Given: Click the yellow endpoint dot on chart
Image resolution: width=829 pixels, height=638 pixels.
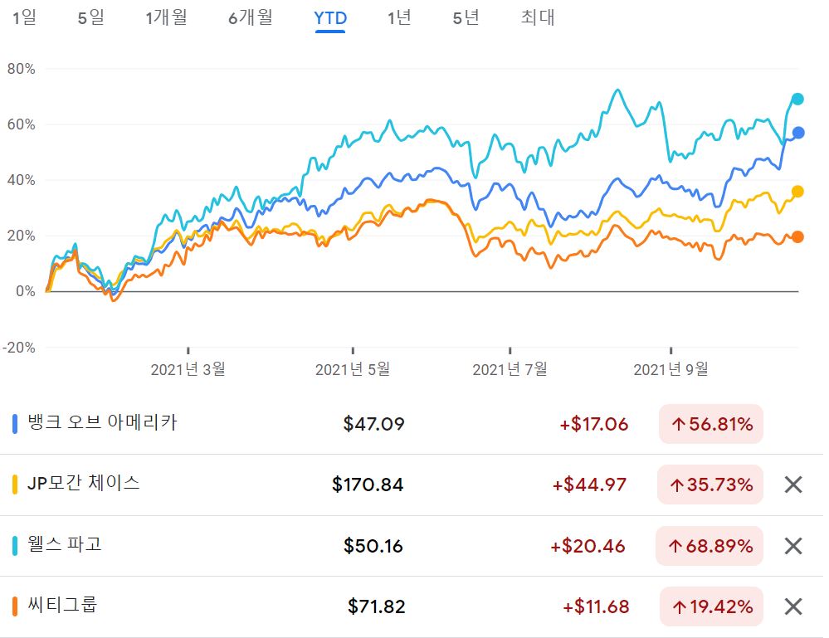Looking at the screenshot, I should click(x=797, y=192).
